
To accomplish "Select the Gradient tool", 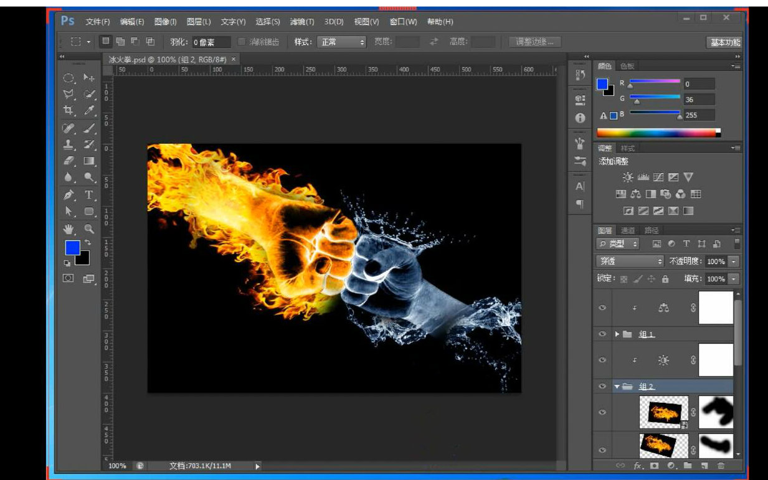I will click(89, 161).
